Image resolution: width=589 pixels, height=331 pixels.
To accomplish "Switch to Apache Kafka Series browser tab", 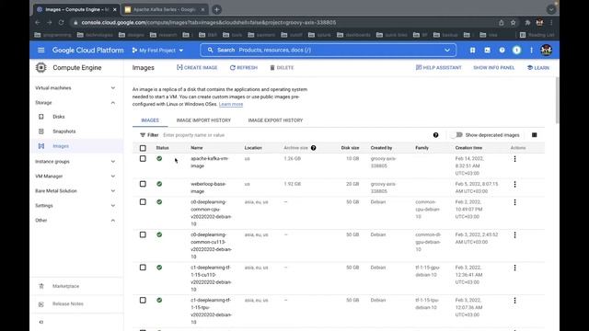I will coord(164,9).
